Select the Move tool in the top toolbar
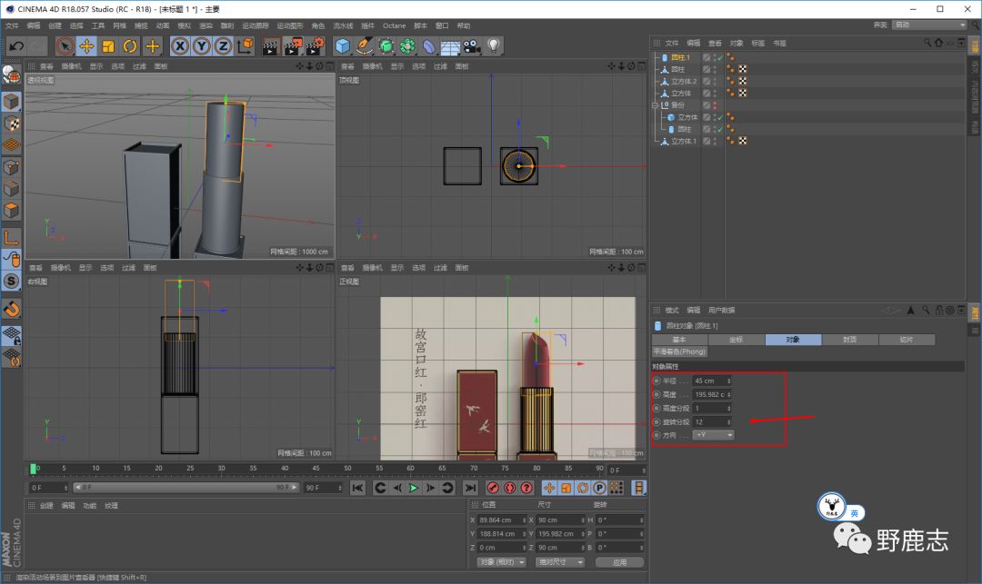This screenshot has height=584, width=982. click(87, 45)
